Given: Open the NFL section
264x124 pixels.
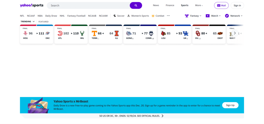Looking at the screenshot, I should 22,16.
